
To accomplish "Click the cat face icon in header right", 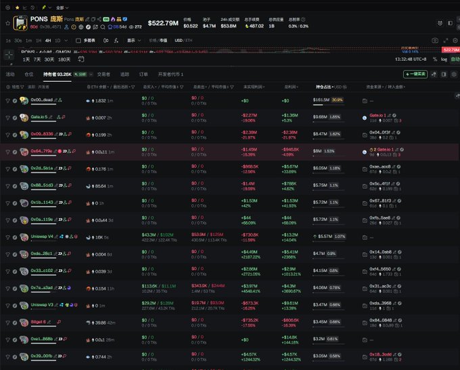I will point(440,23).
